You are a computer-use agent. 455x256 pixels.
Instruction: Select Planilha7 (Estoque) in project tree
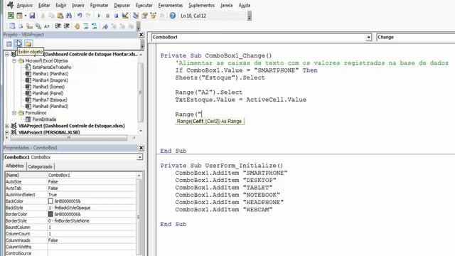tap(50, 100)
